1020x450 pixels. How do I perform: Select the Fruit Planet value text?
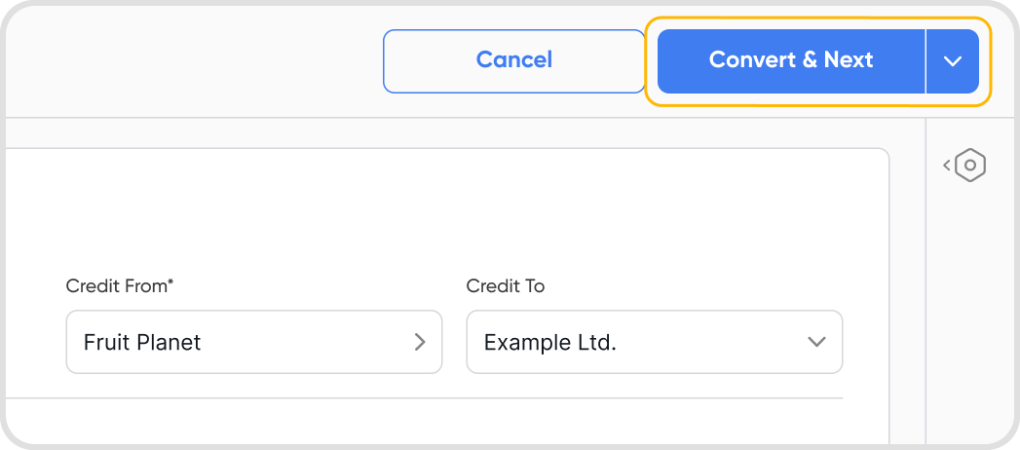(142, 343)
